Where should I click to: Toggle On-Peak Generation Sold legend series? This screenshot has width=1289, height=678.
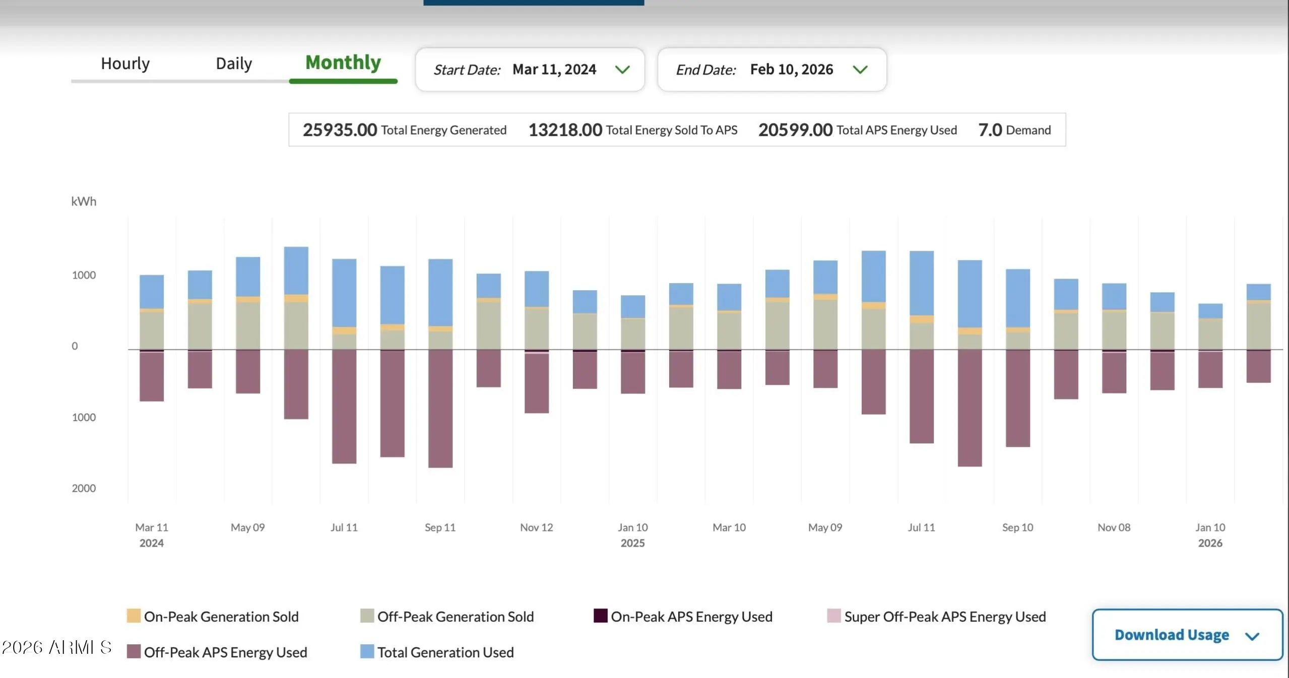(221, 617)
